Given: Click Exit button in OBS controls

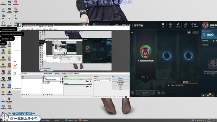Looking at the screenshot, I should (x=120, y=89).
